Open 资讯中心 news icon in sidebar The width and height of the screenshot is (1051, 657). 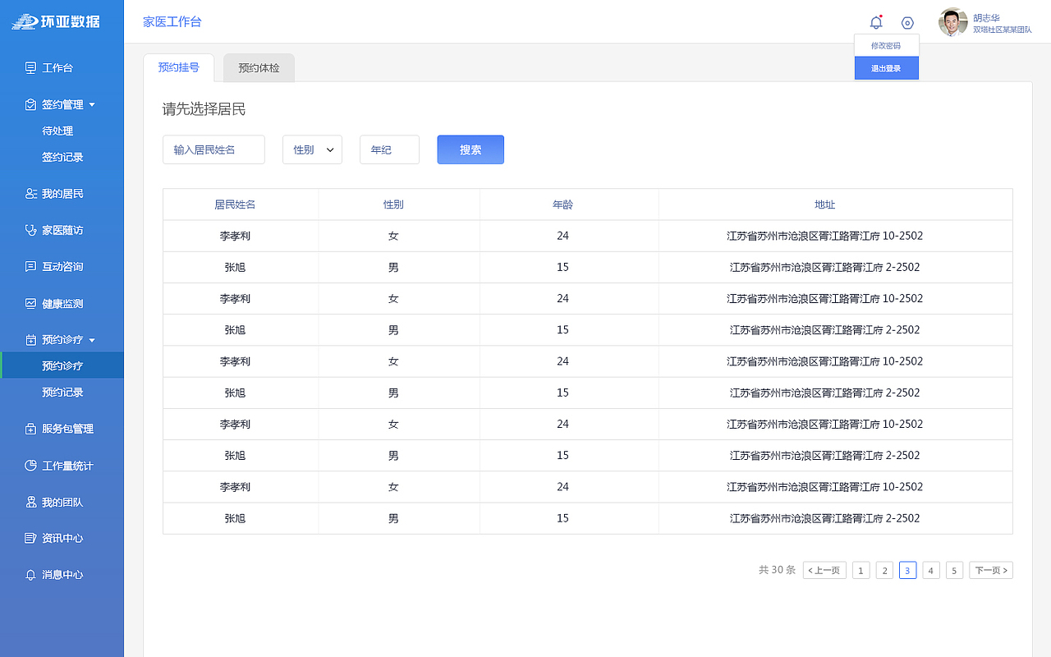[30, 538]
